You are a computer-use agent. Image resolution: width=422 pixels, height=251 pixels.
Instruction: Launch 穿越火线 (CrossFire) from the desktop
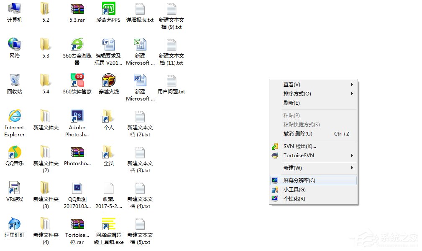(x=108, y=82)
